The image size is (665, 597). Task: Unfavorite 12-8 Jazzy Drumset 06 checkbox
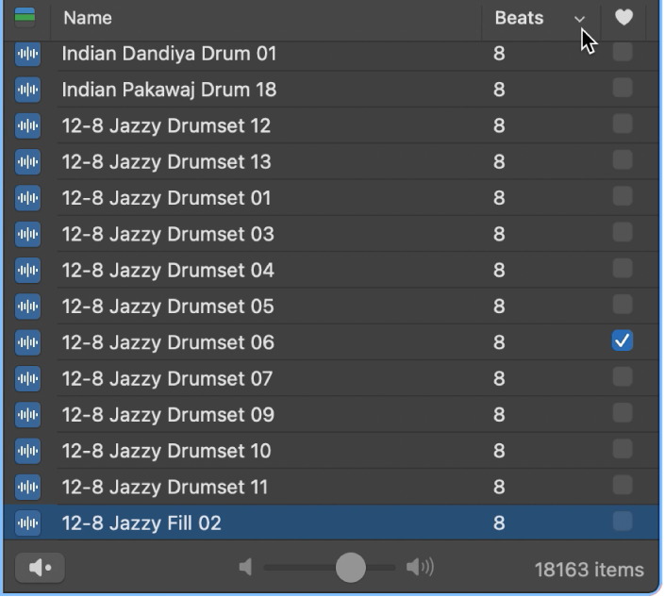pos(622,341)
